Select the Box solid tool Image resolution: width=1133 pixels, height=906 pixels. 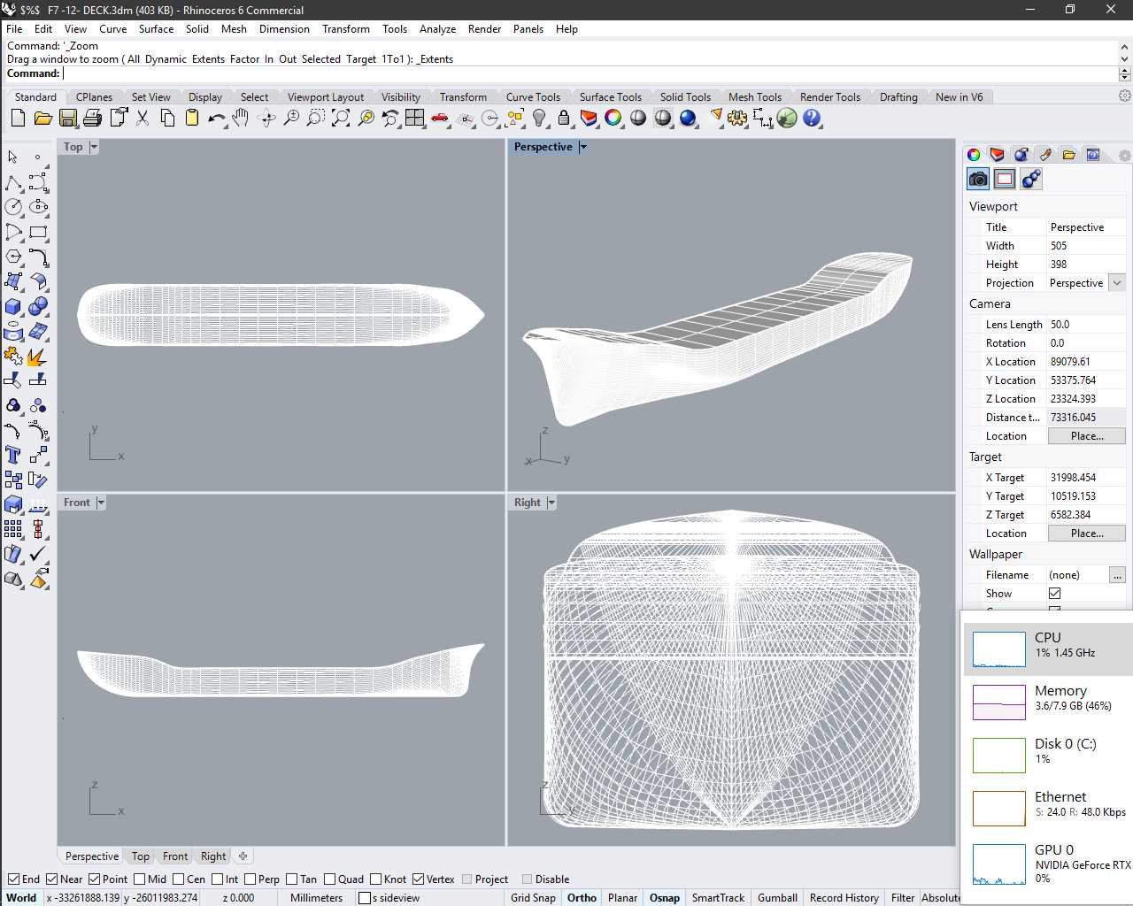click(x=13, y=306)
